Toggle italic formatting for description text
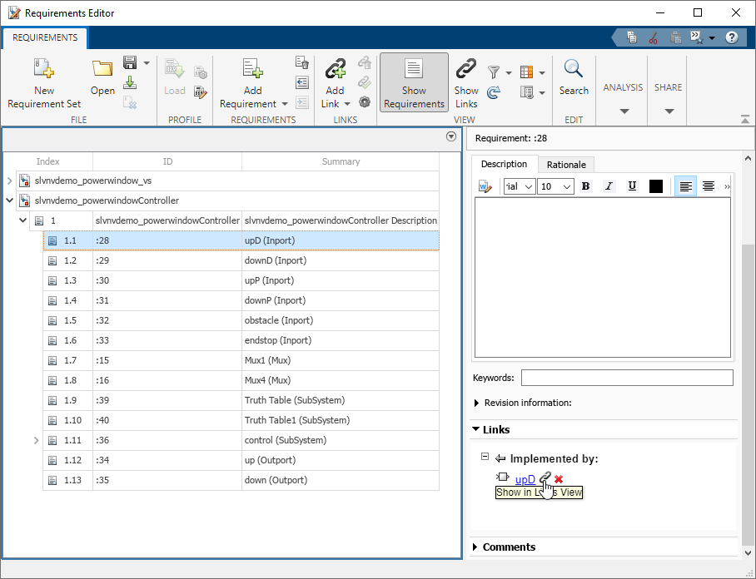This screenshot has width=756, height=579. [611, 186]
